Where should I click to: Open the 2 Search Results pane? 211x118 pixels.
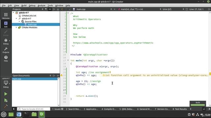73,109
